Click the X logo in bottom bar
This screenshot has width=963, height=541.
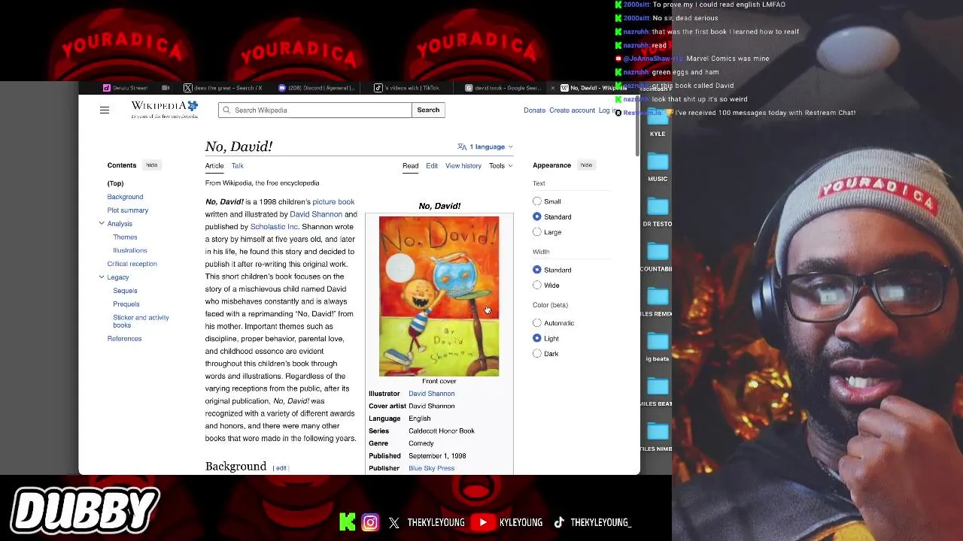point(394,523)
